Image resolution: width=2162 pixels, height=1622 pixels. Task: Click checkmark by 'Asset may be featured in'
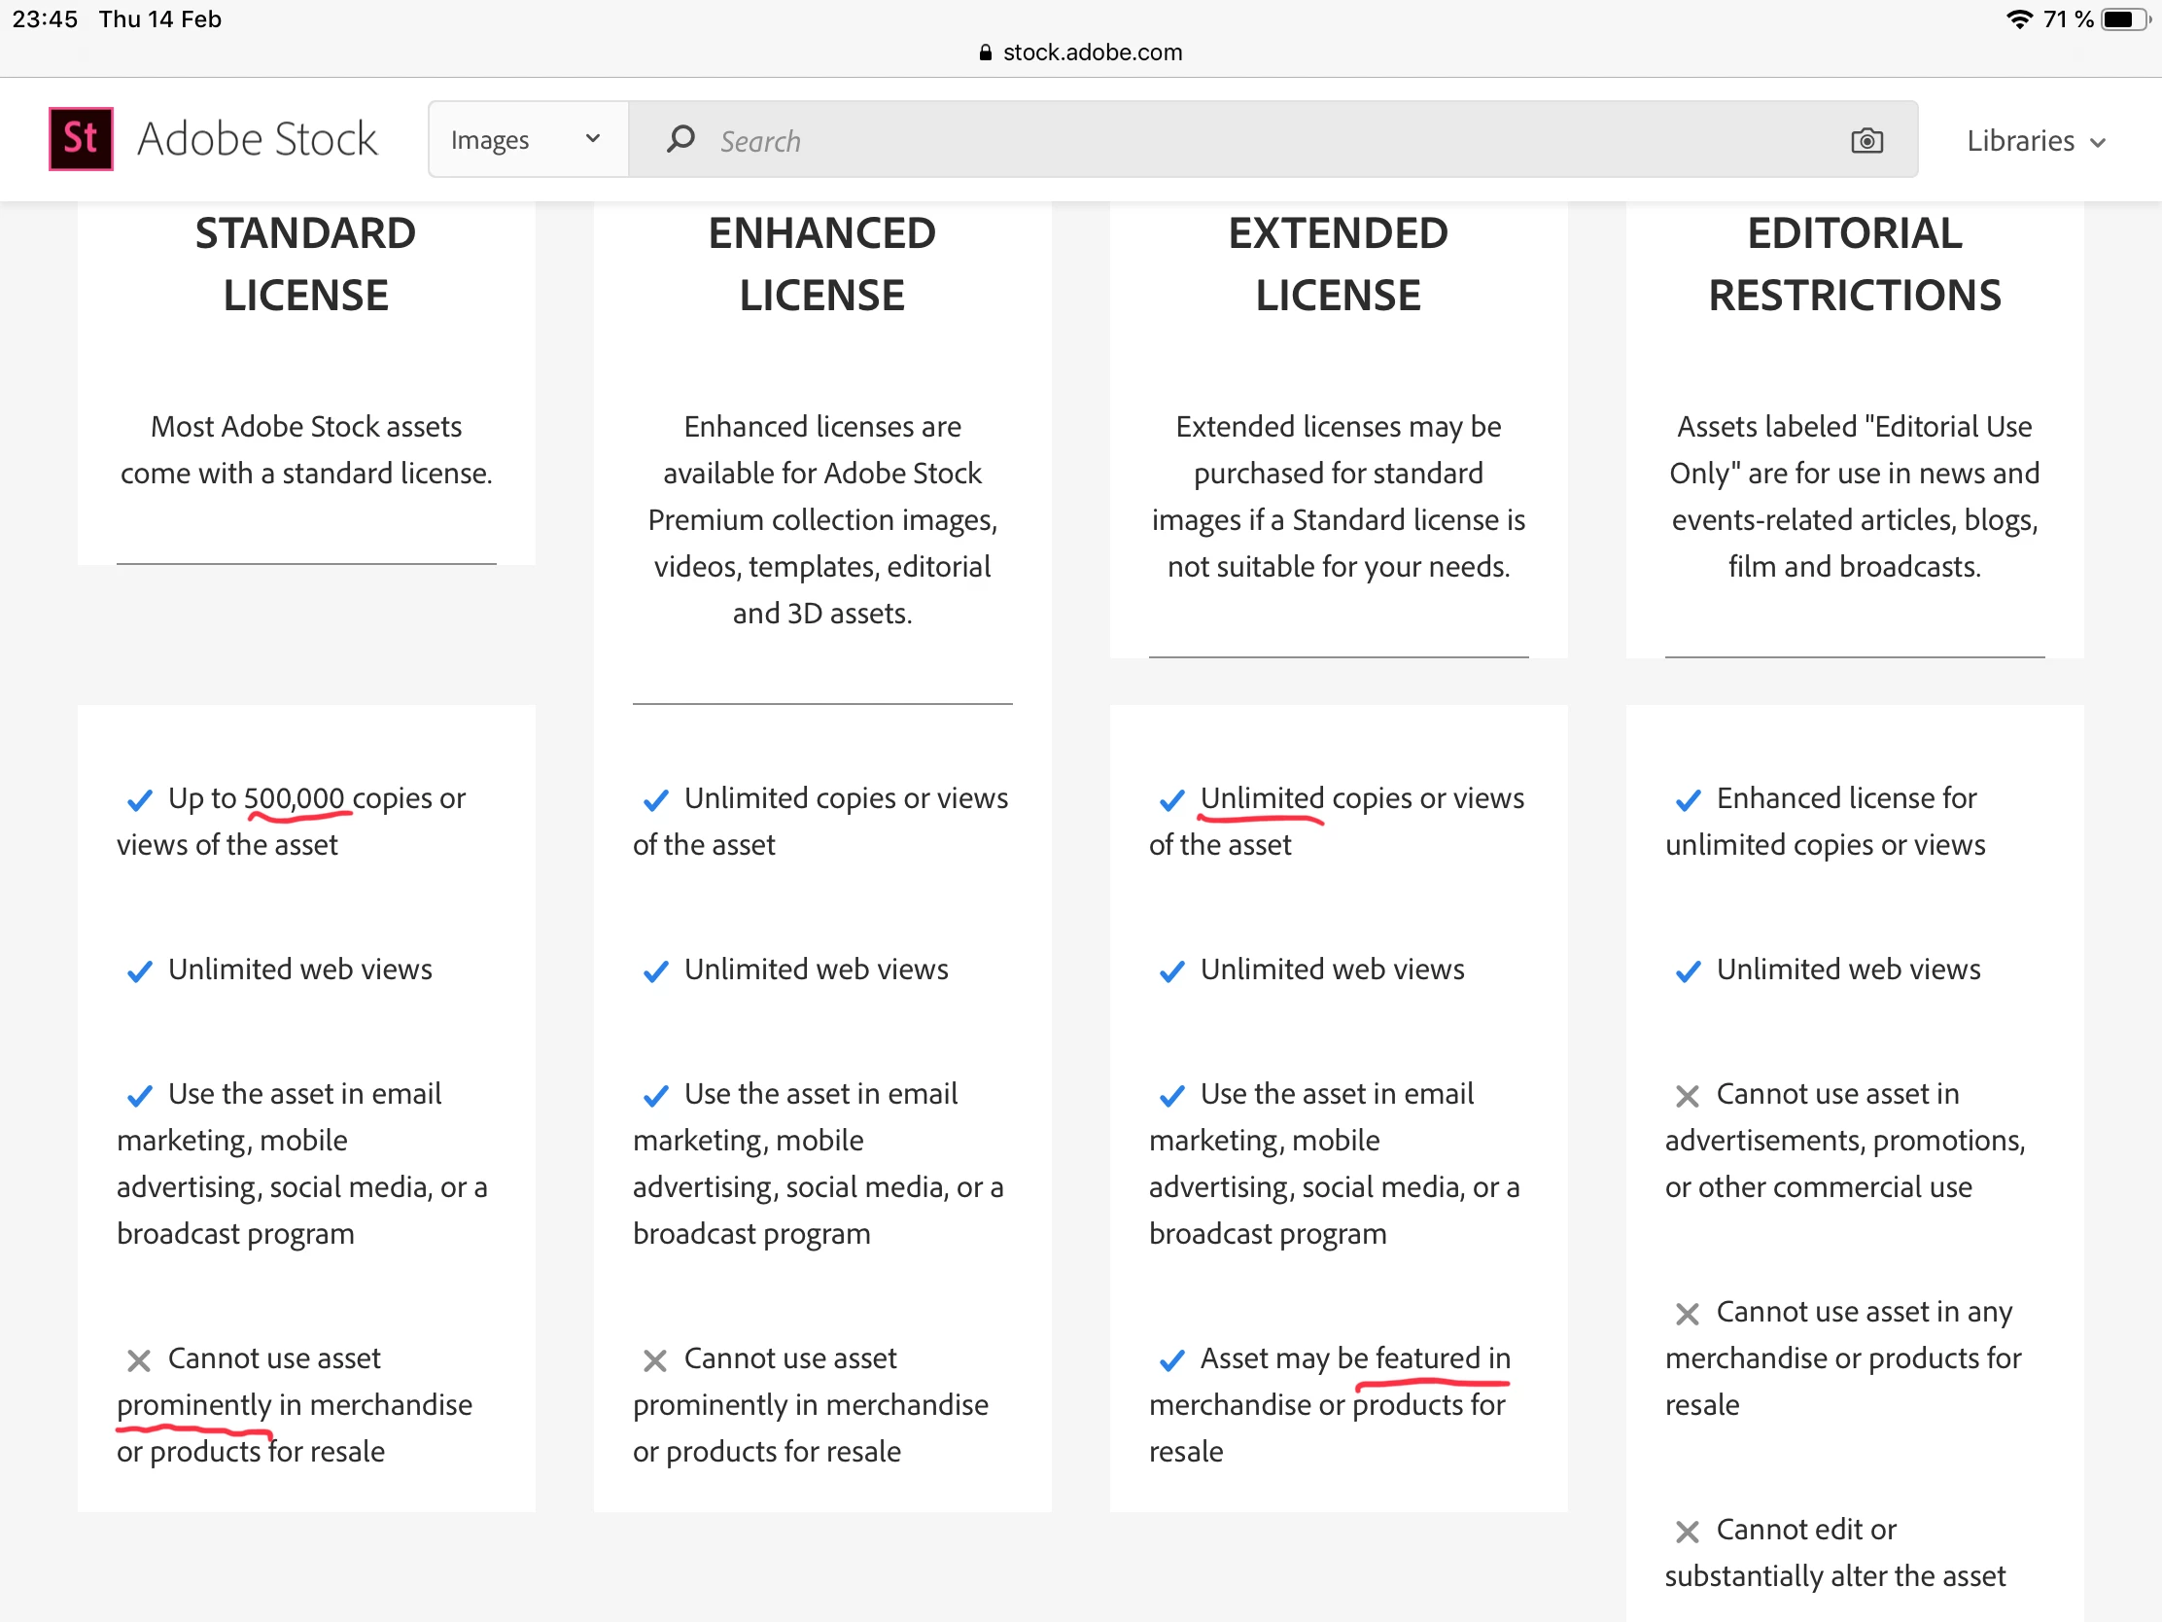[x=1172, y=1360]
